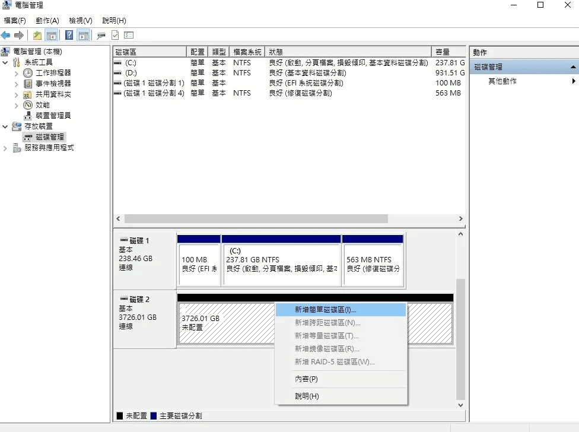
Task: Click the Forward arrow toolbar icon
Action: [x=19, y=36]
